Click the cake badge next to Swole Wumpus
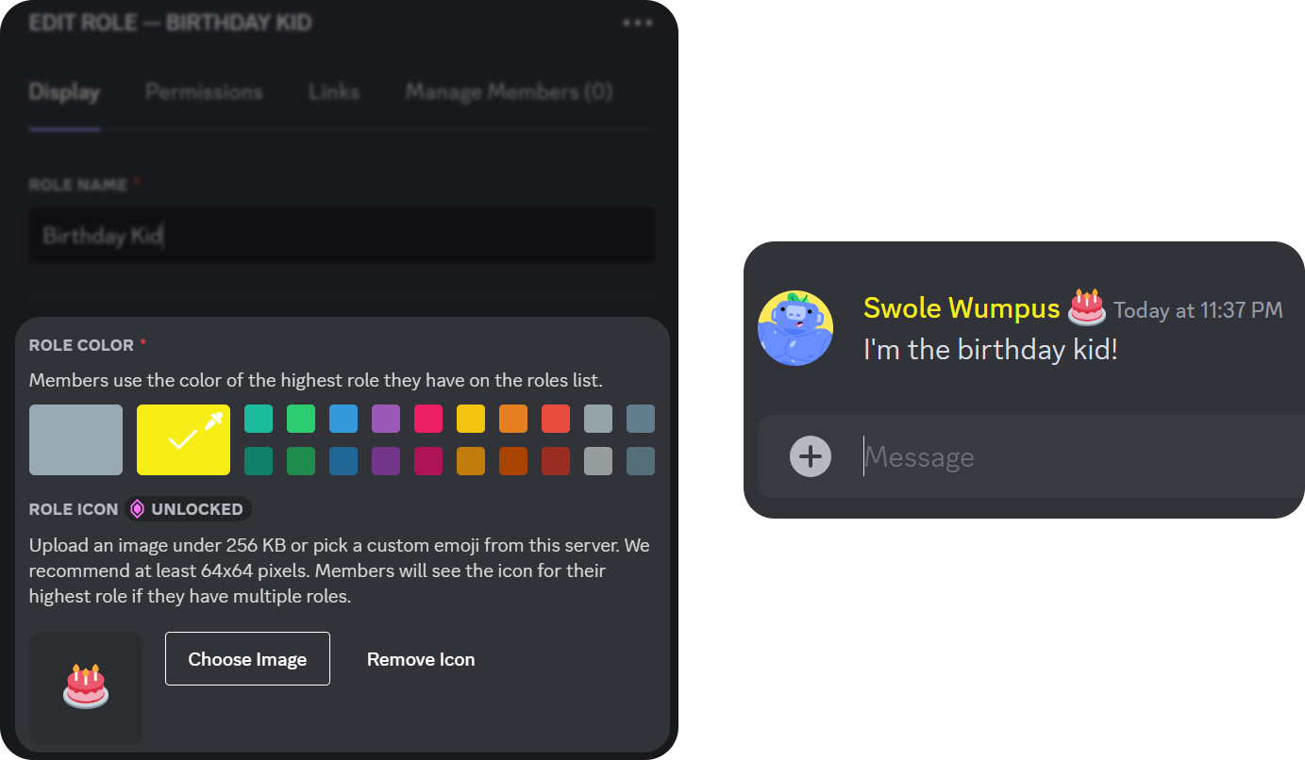 click(1086, 307)
